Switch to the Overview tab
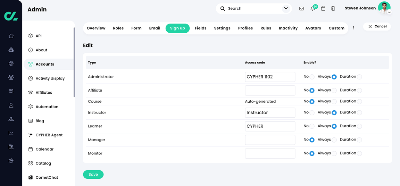This screenshot has width=400, height=186. (96, 28)
